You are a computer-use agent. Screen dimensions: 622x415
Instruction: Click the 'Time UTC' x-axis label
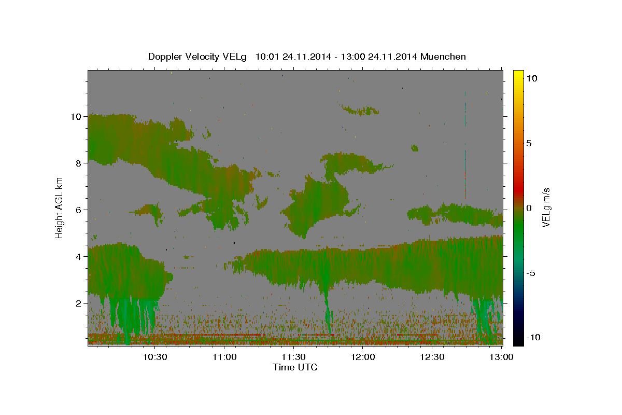pos(295,367)
